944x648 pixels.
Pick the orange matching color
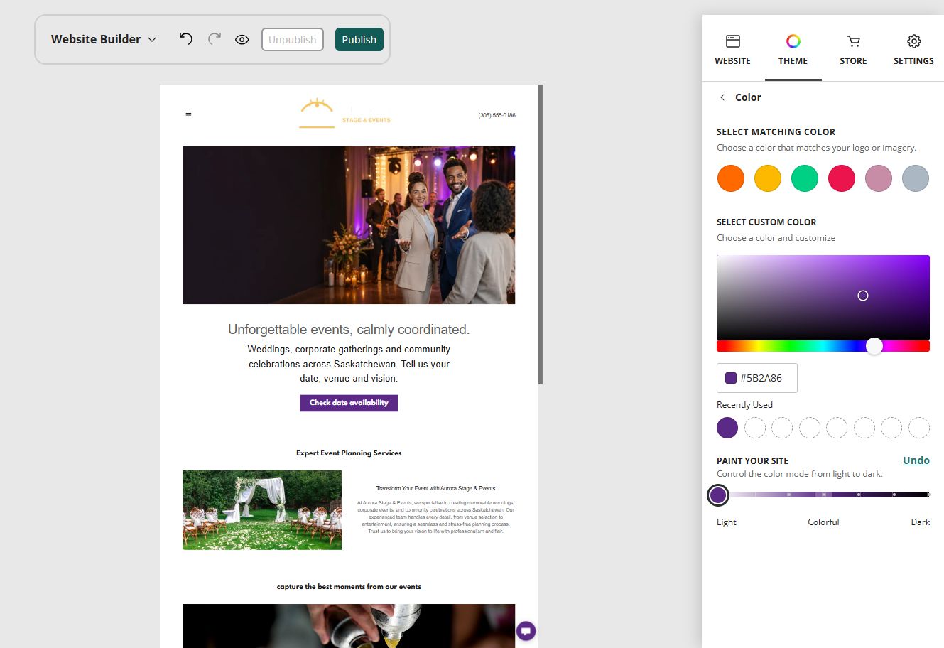pyautogui.click(x=731, y=178)
